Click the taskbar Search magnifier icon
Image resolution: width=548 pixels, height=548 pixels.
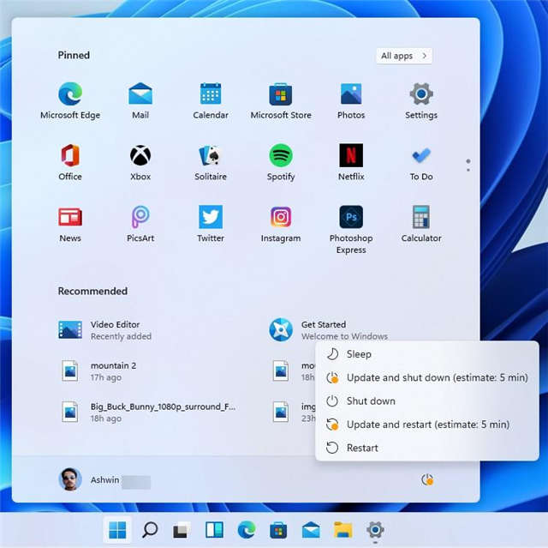coord(150,530)
